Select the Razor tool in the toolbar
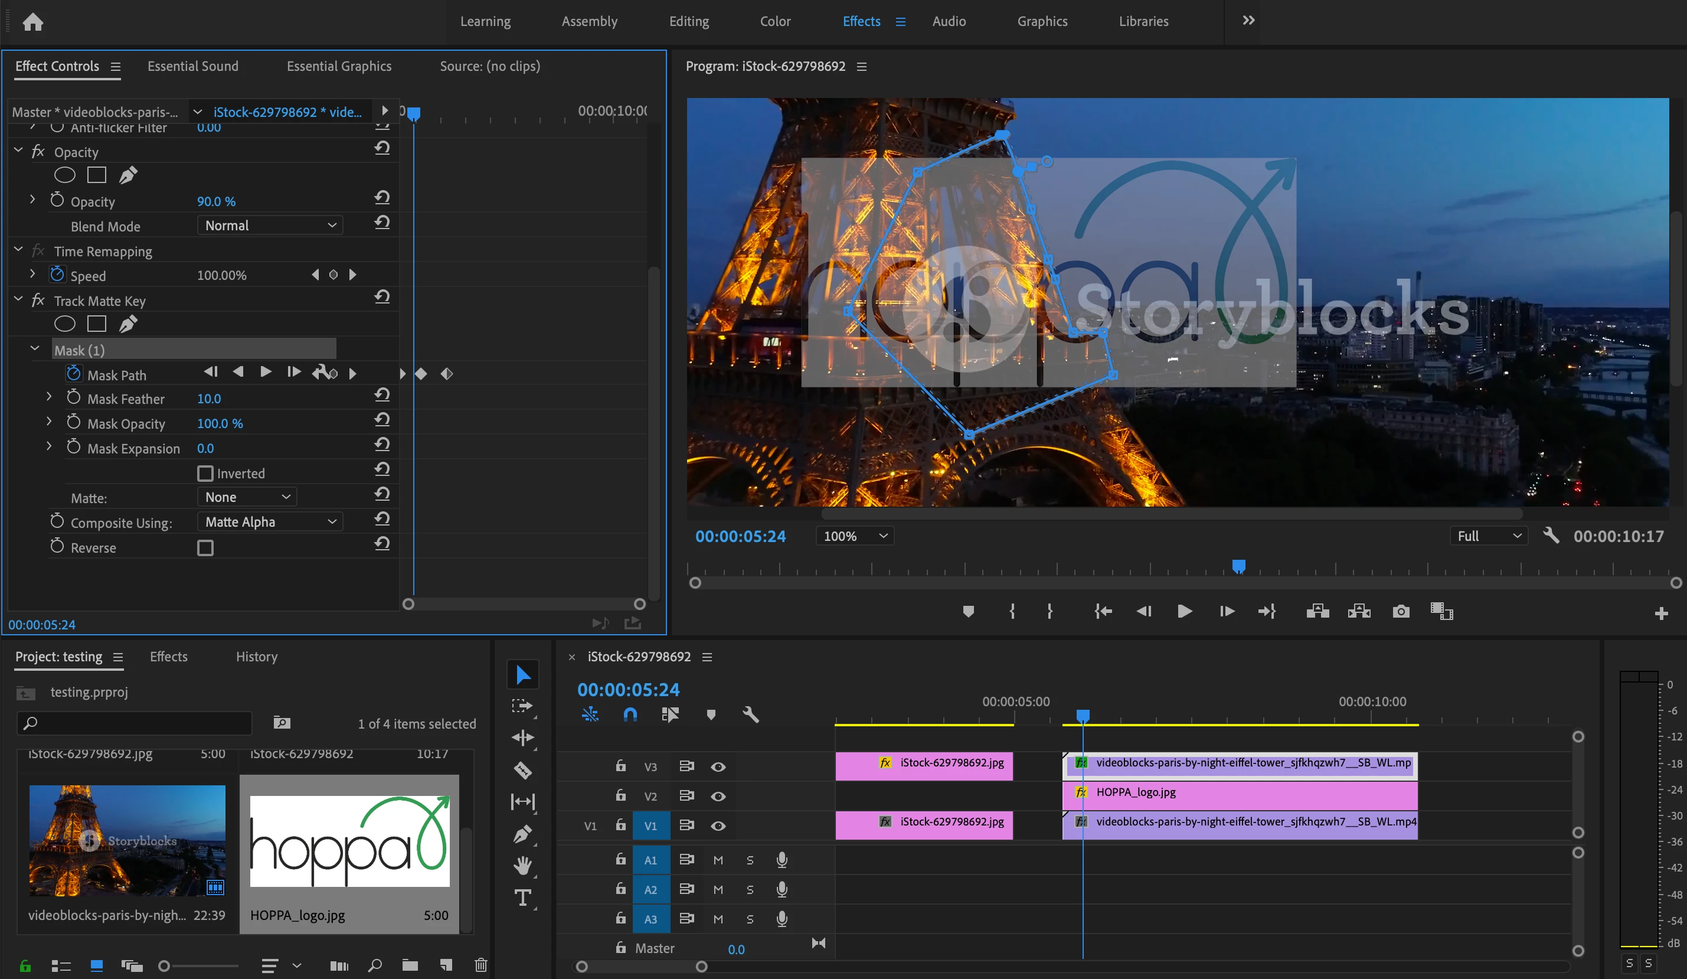This screenshot has height=979, width=1687. pyautogui.click(x=523, y=770)
